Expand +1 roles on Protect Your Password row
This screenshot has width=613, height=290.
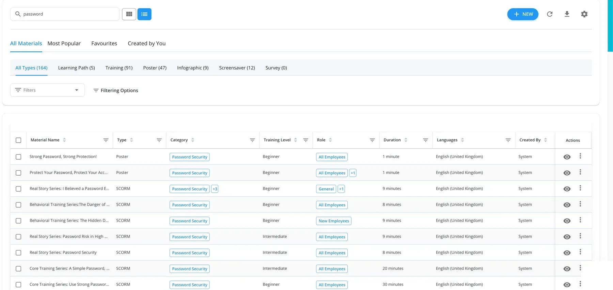(x=353, y=173)
